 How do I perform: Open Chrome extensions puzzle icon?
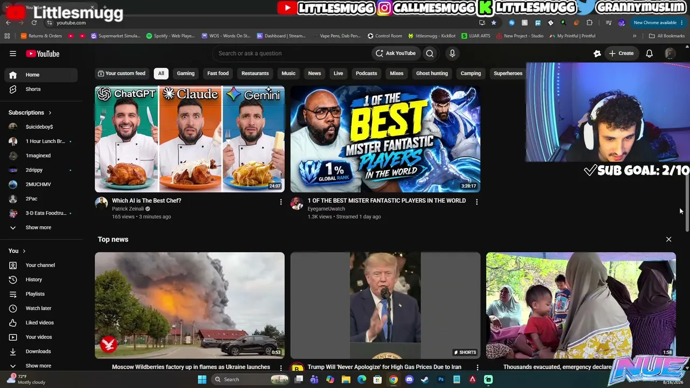click(589, 23)
